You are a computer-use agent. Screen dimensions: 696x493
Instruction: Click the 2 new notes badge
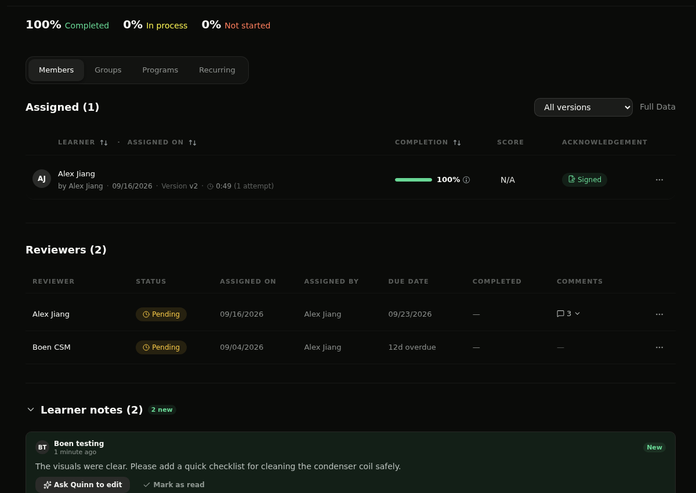click(162, 409)
